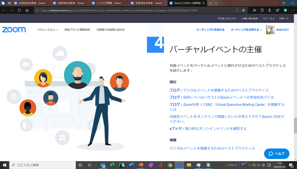Show hidden system tray icons chevron
Viewport: 297px width, 169px height.
250,165
